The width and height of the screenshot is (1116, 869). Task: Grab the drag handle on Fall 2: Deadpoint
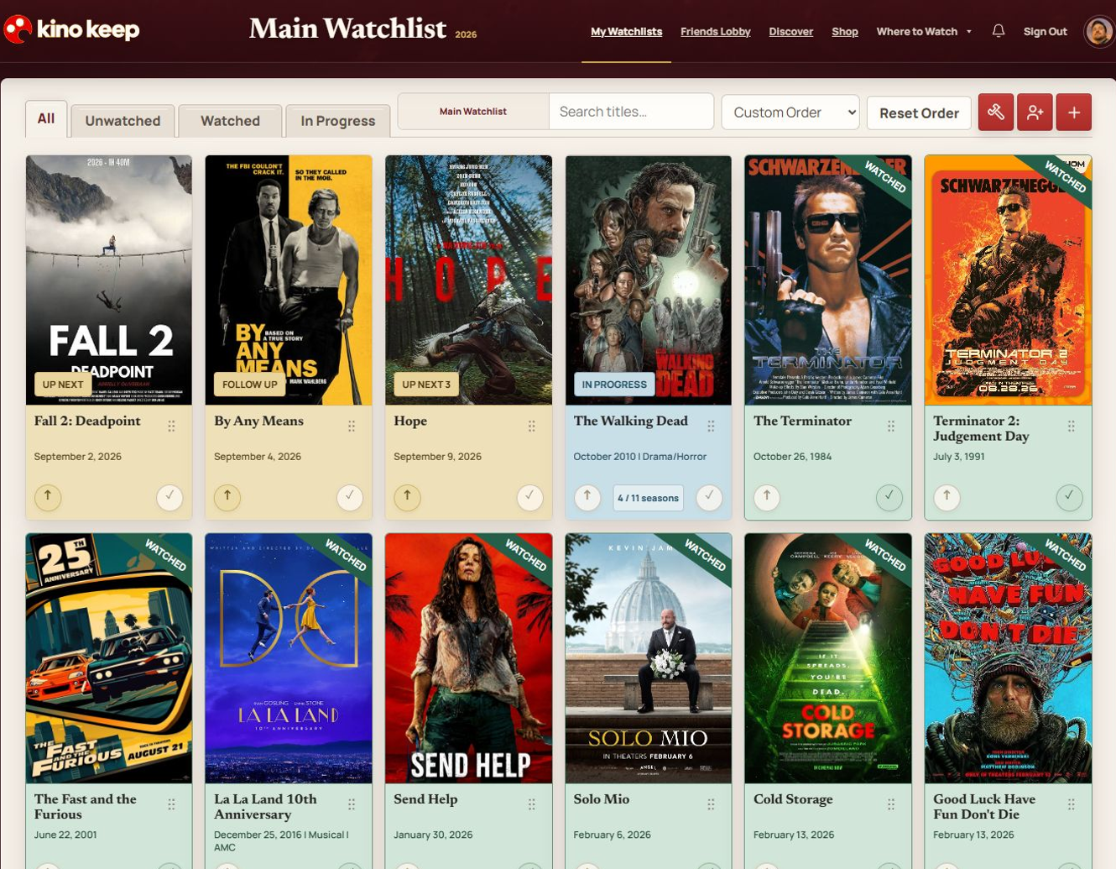(x=171, y=427)
